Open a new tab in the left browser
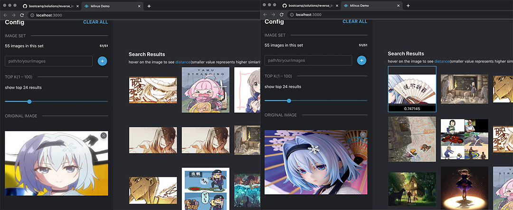Image resolution: width=513 pixels, height=210 pixels. point(149,6)
